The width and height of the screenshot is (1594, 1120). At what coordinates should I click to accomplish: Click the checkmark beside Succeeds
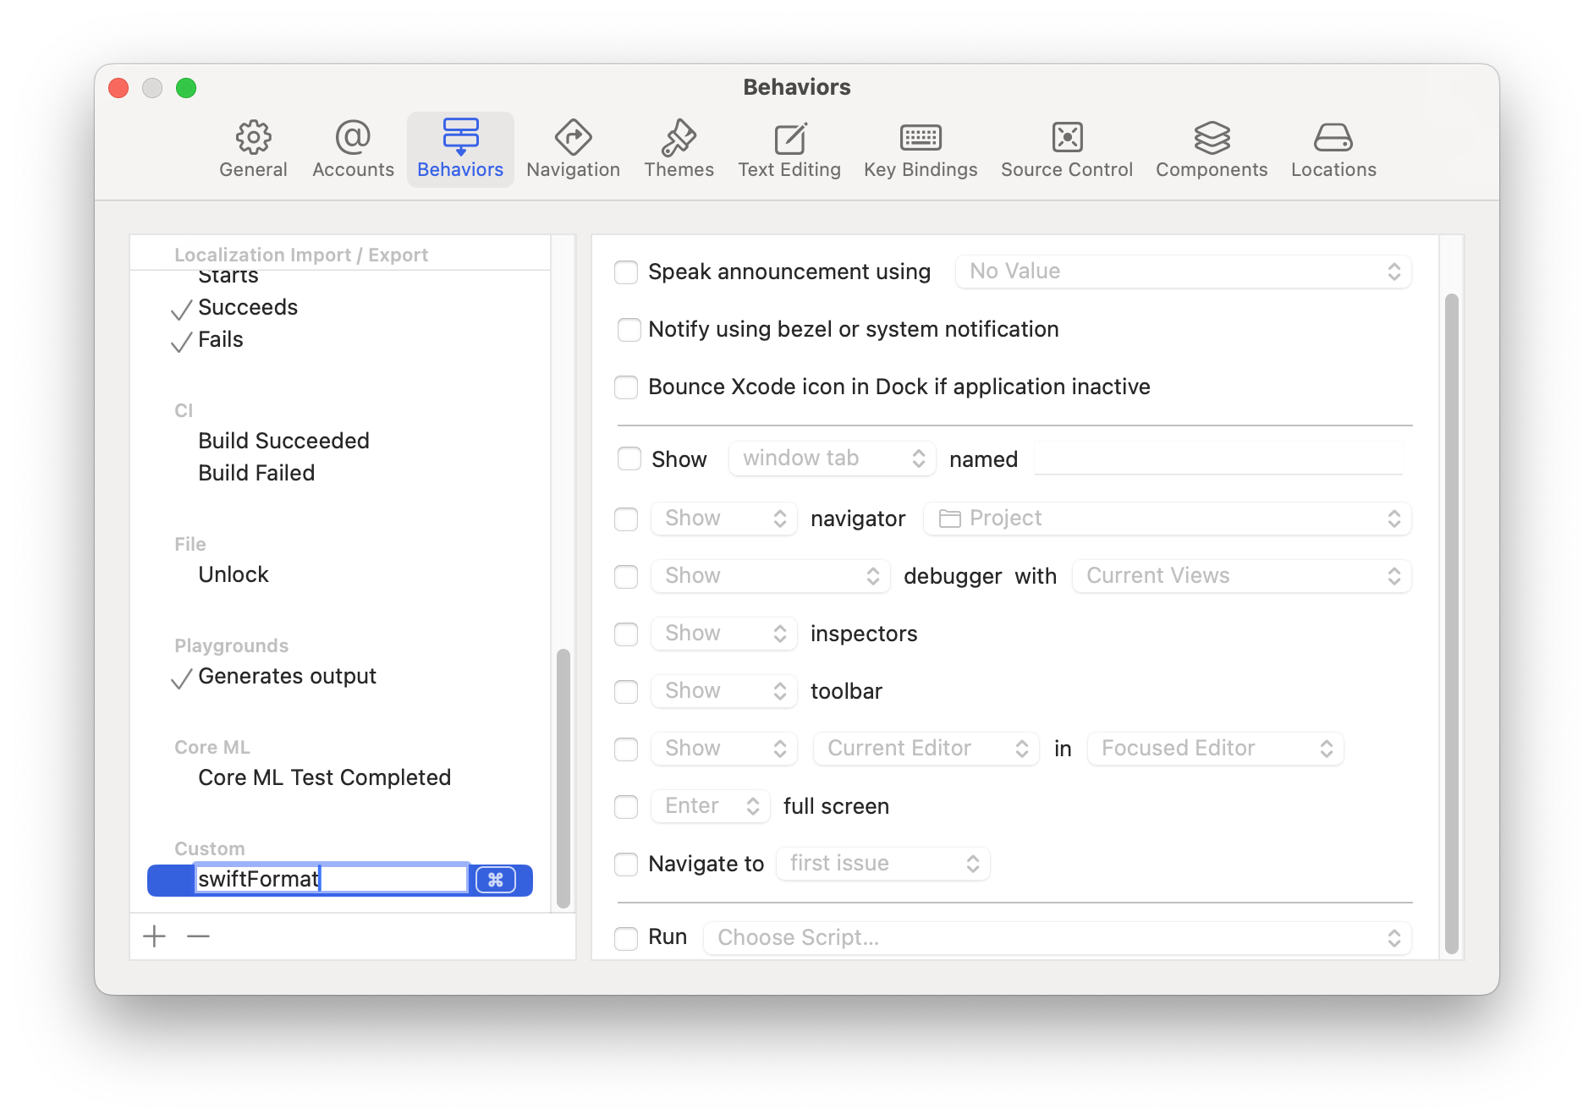pyautogui.click(x=181, y=310)
